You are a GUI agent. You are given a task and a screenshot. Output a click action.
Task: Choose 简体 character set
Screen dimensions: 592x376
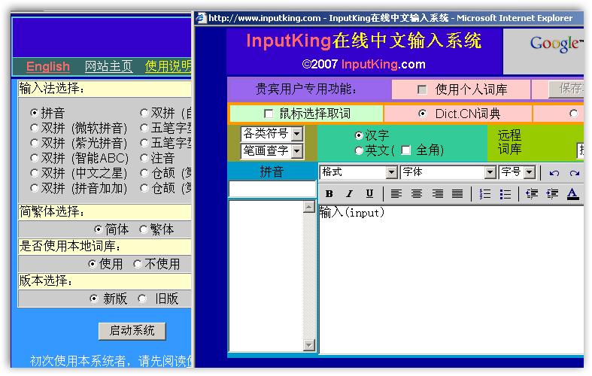pos(99,229)
